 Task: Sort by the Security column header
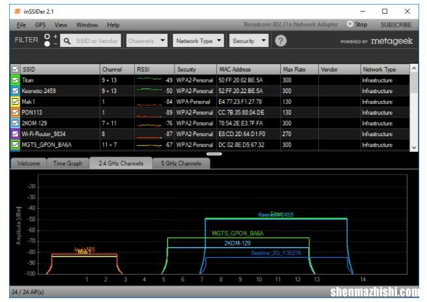[x=196, y=69]
